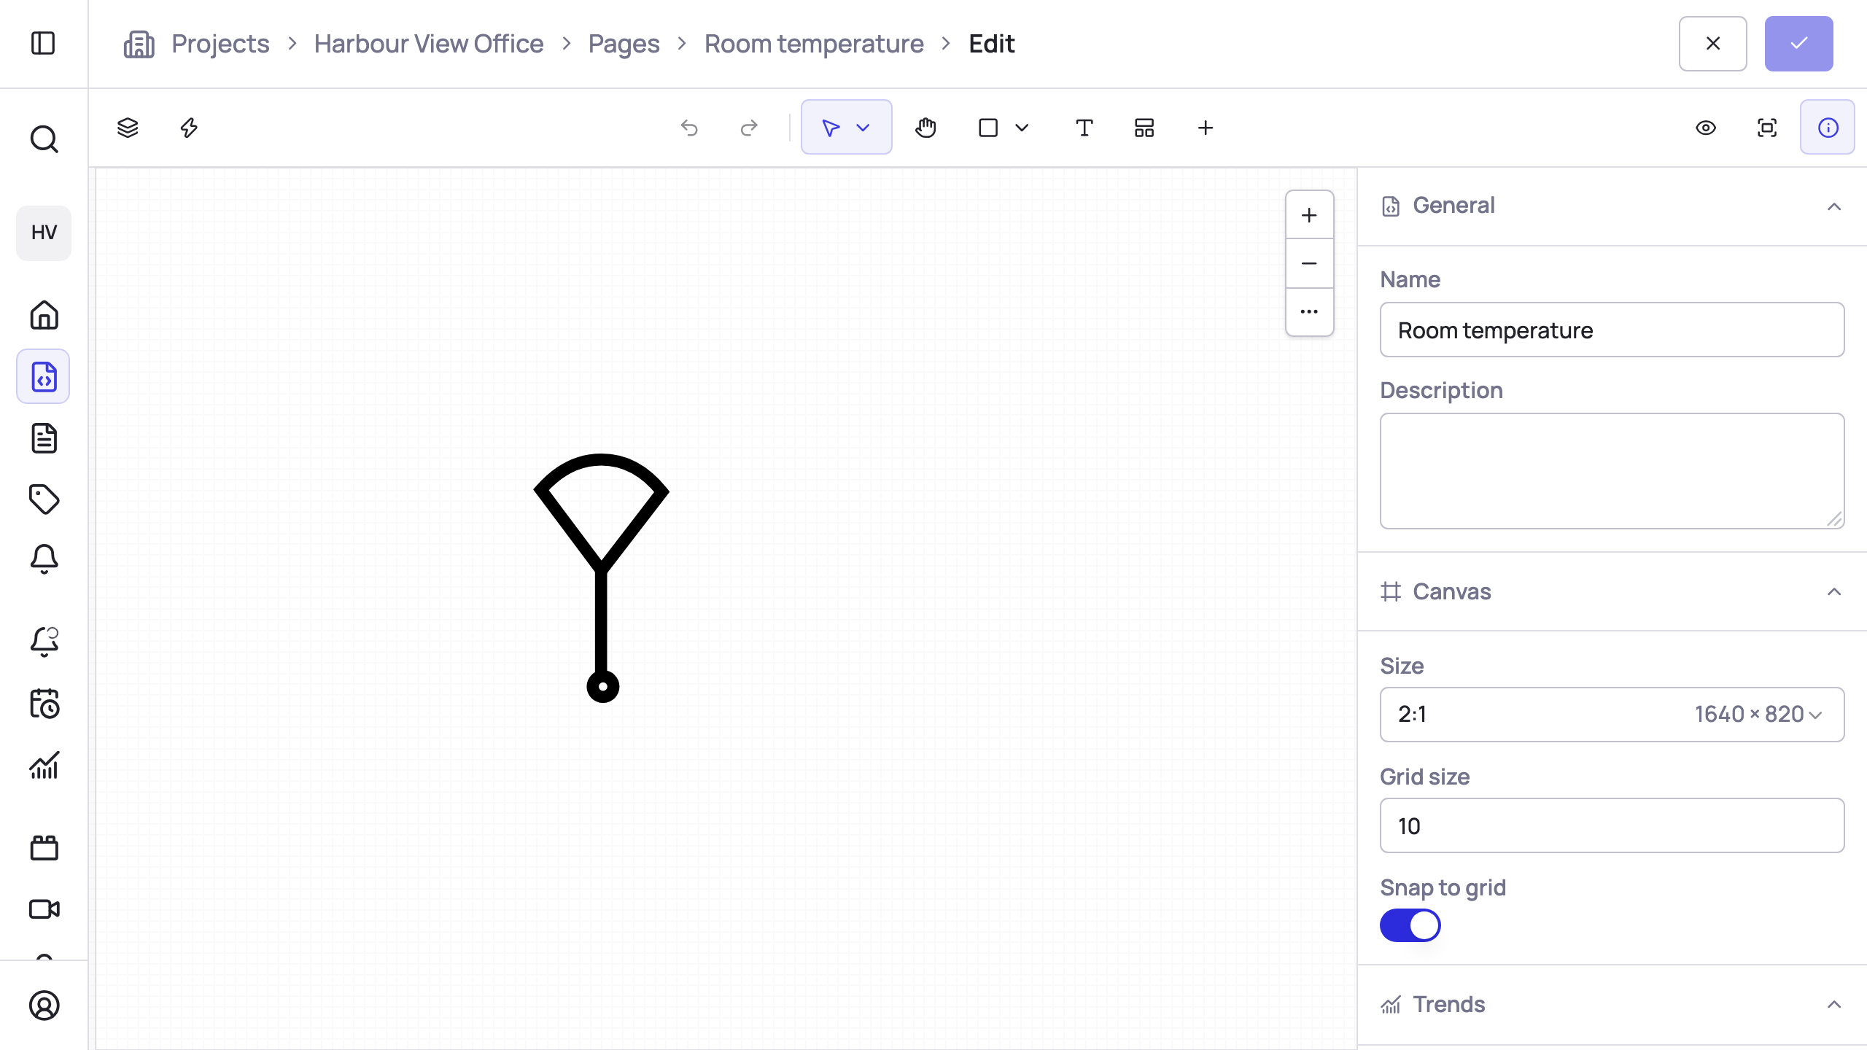This screenshot has width=1867, height=1050.
Task: Toggle the preview eye icon
Action: (1706, 128)
